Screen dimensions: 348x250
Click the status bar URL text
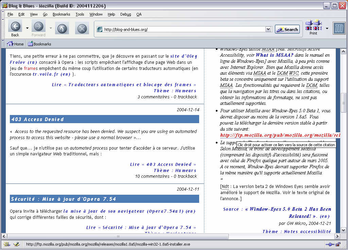pyautogui.click(x=108, y=244)
